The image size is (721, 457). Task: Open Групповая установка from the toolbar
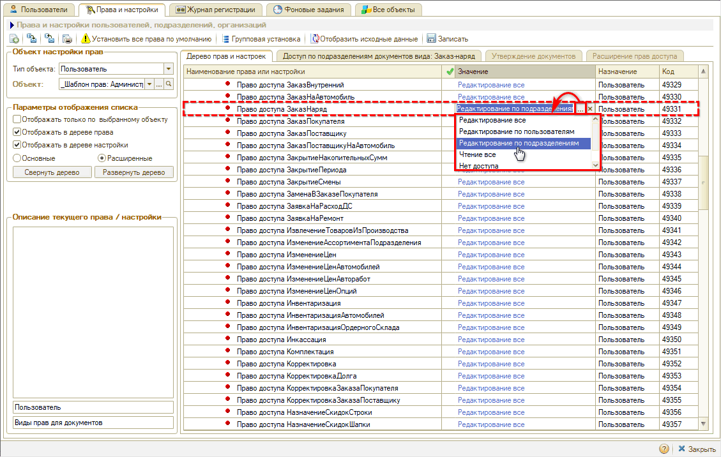[261, 39]
